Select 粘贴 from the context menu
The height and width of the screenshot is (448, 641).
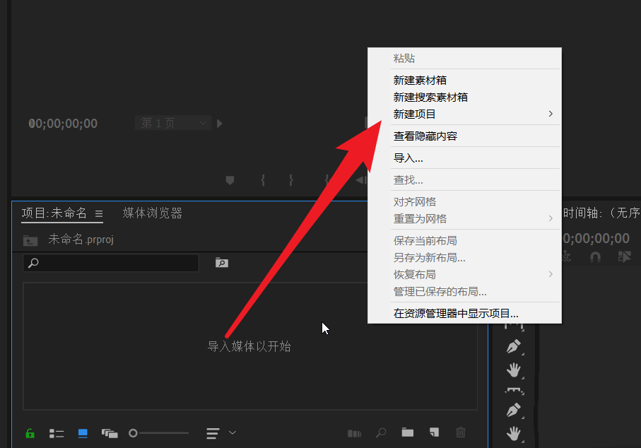pos(404,59)
